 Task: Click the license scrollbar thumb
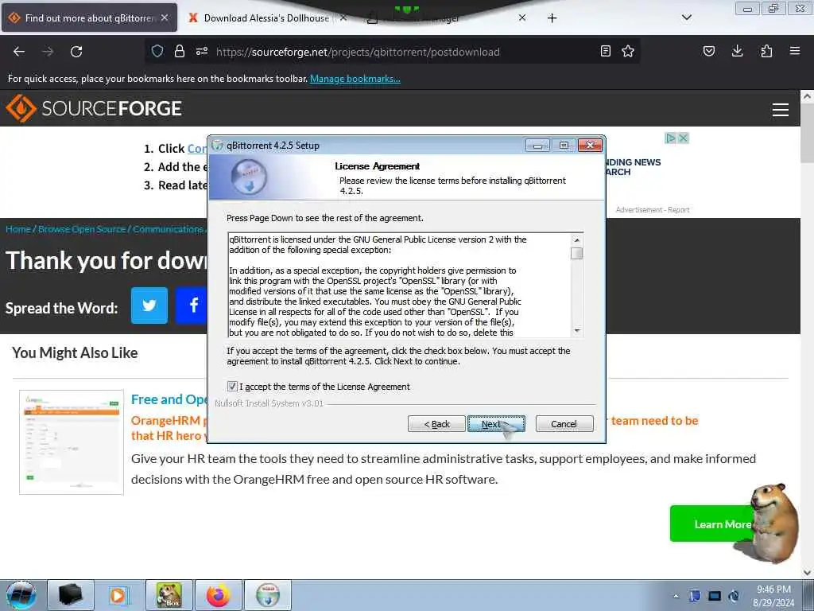[x=577, y=254]
